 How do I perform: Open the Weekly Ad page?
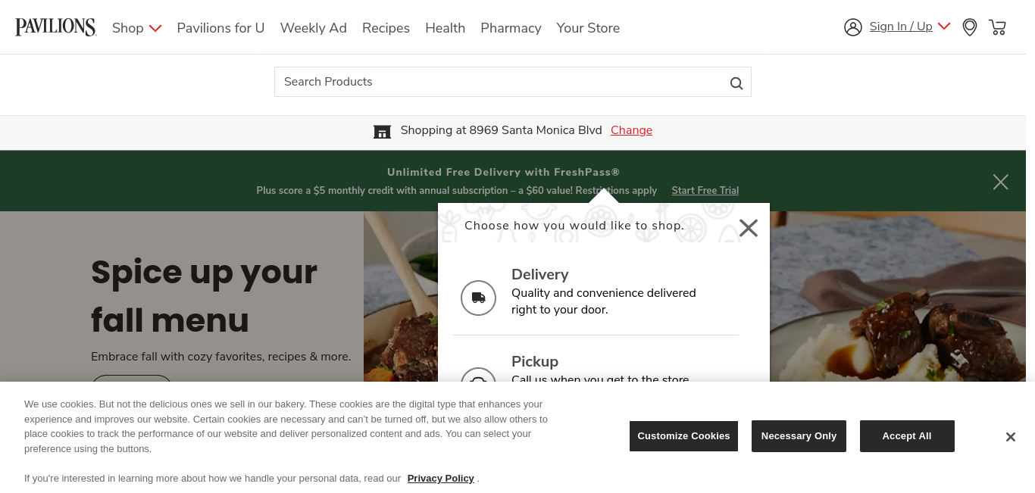click(313, 28)
